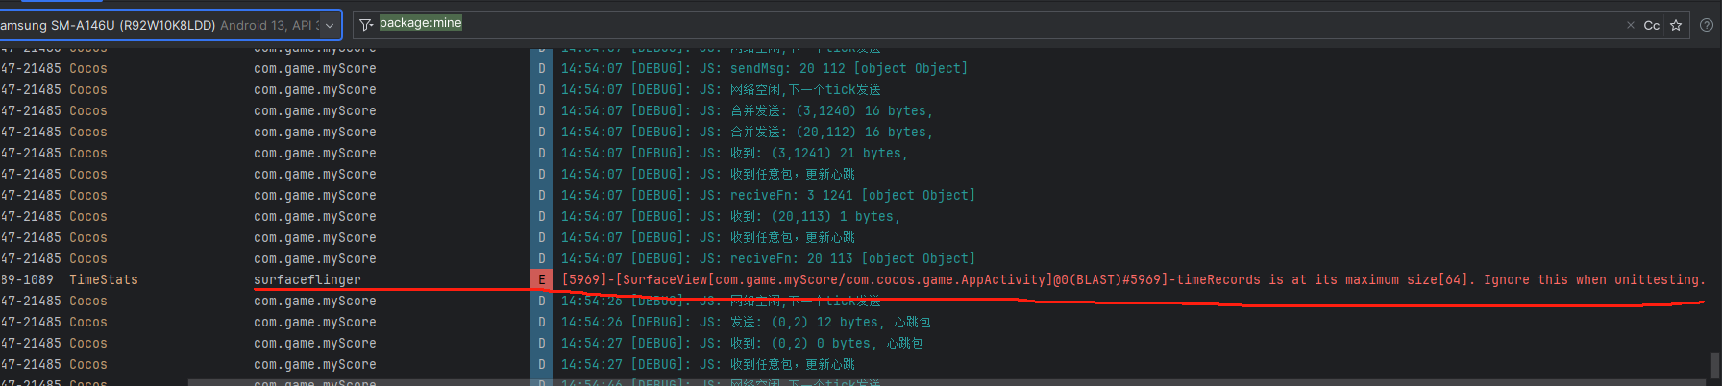This screenshot has height=386, width=1722.
Task: Click into the package:mine filter field
Action: click(865, 24)
